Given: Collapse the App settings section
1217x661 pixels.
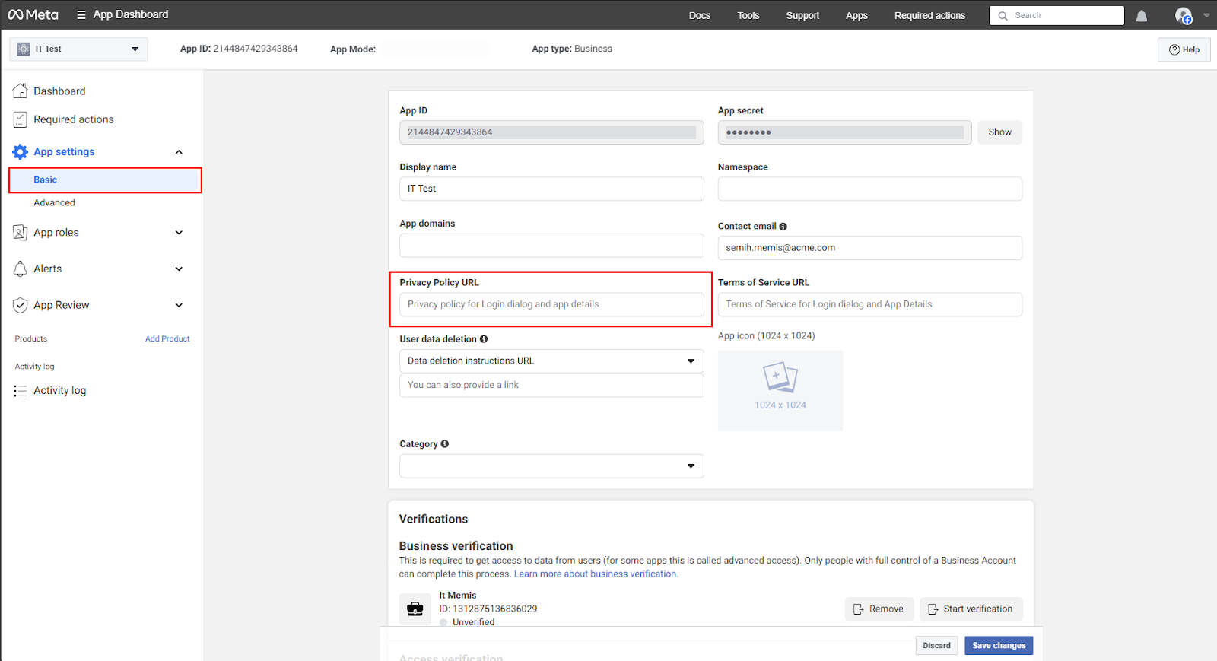Looking at the screenshot, I should [x=179, y=152].
